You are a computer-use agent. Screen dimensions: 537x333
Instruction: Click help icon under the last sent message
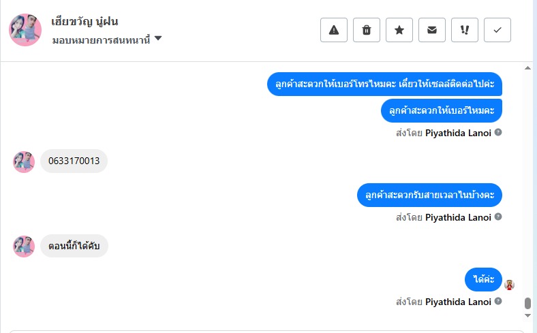point(498,301)
